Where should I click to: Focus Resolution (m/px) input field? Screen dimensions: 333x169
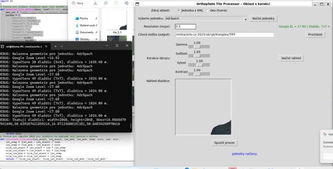(186, 27)
